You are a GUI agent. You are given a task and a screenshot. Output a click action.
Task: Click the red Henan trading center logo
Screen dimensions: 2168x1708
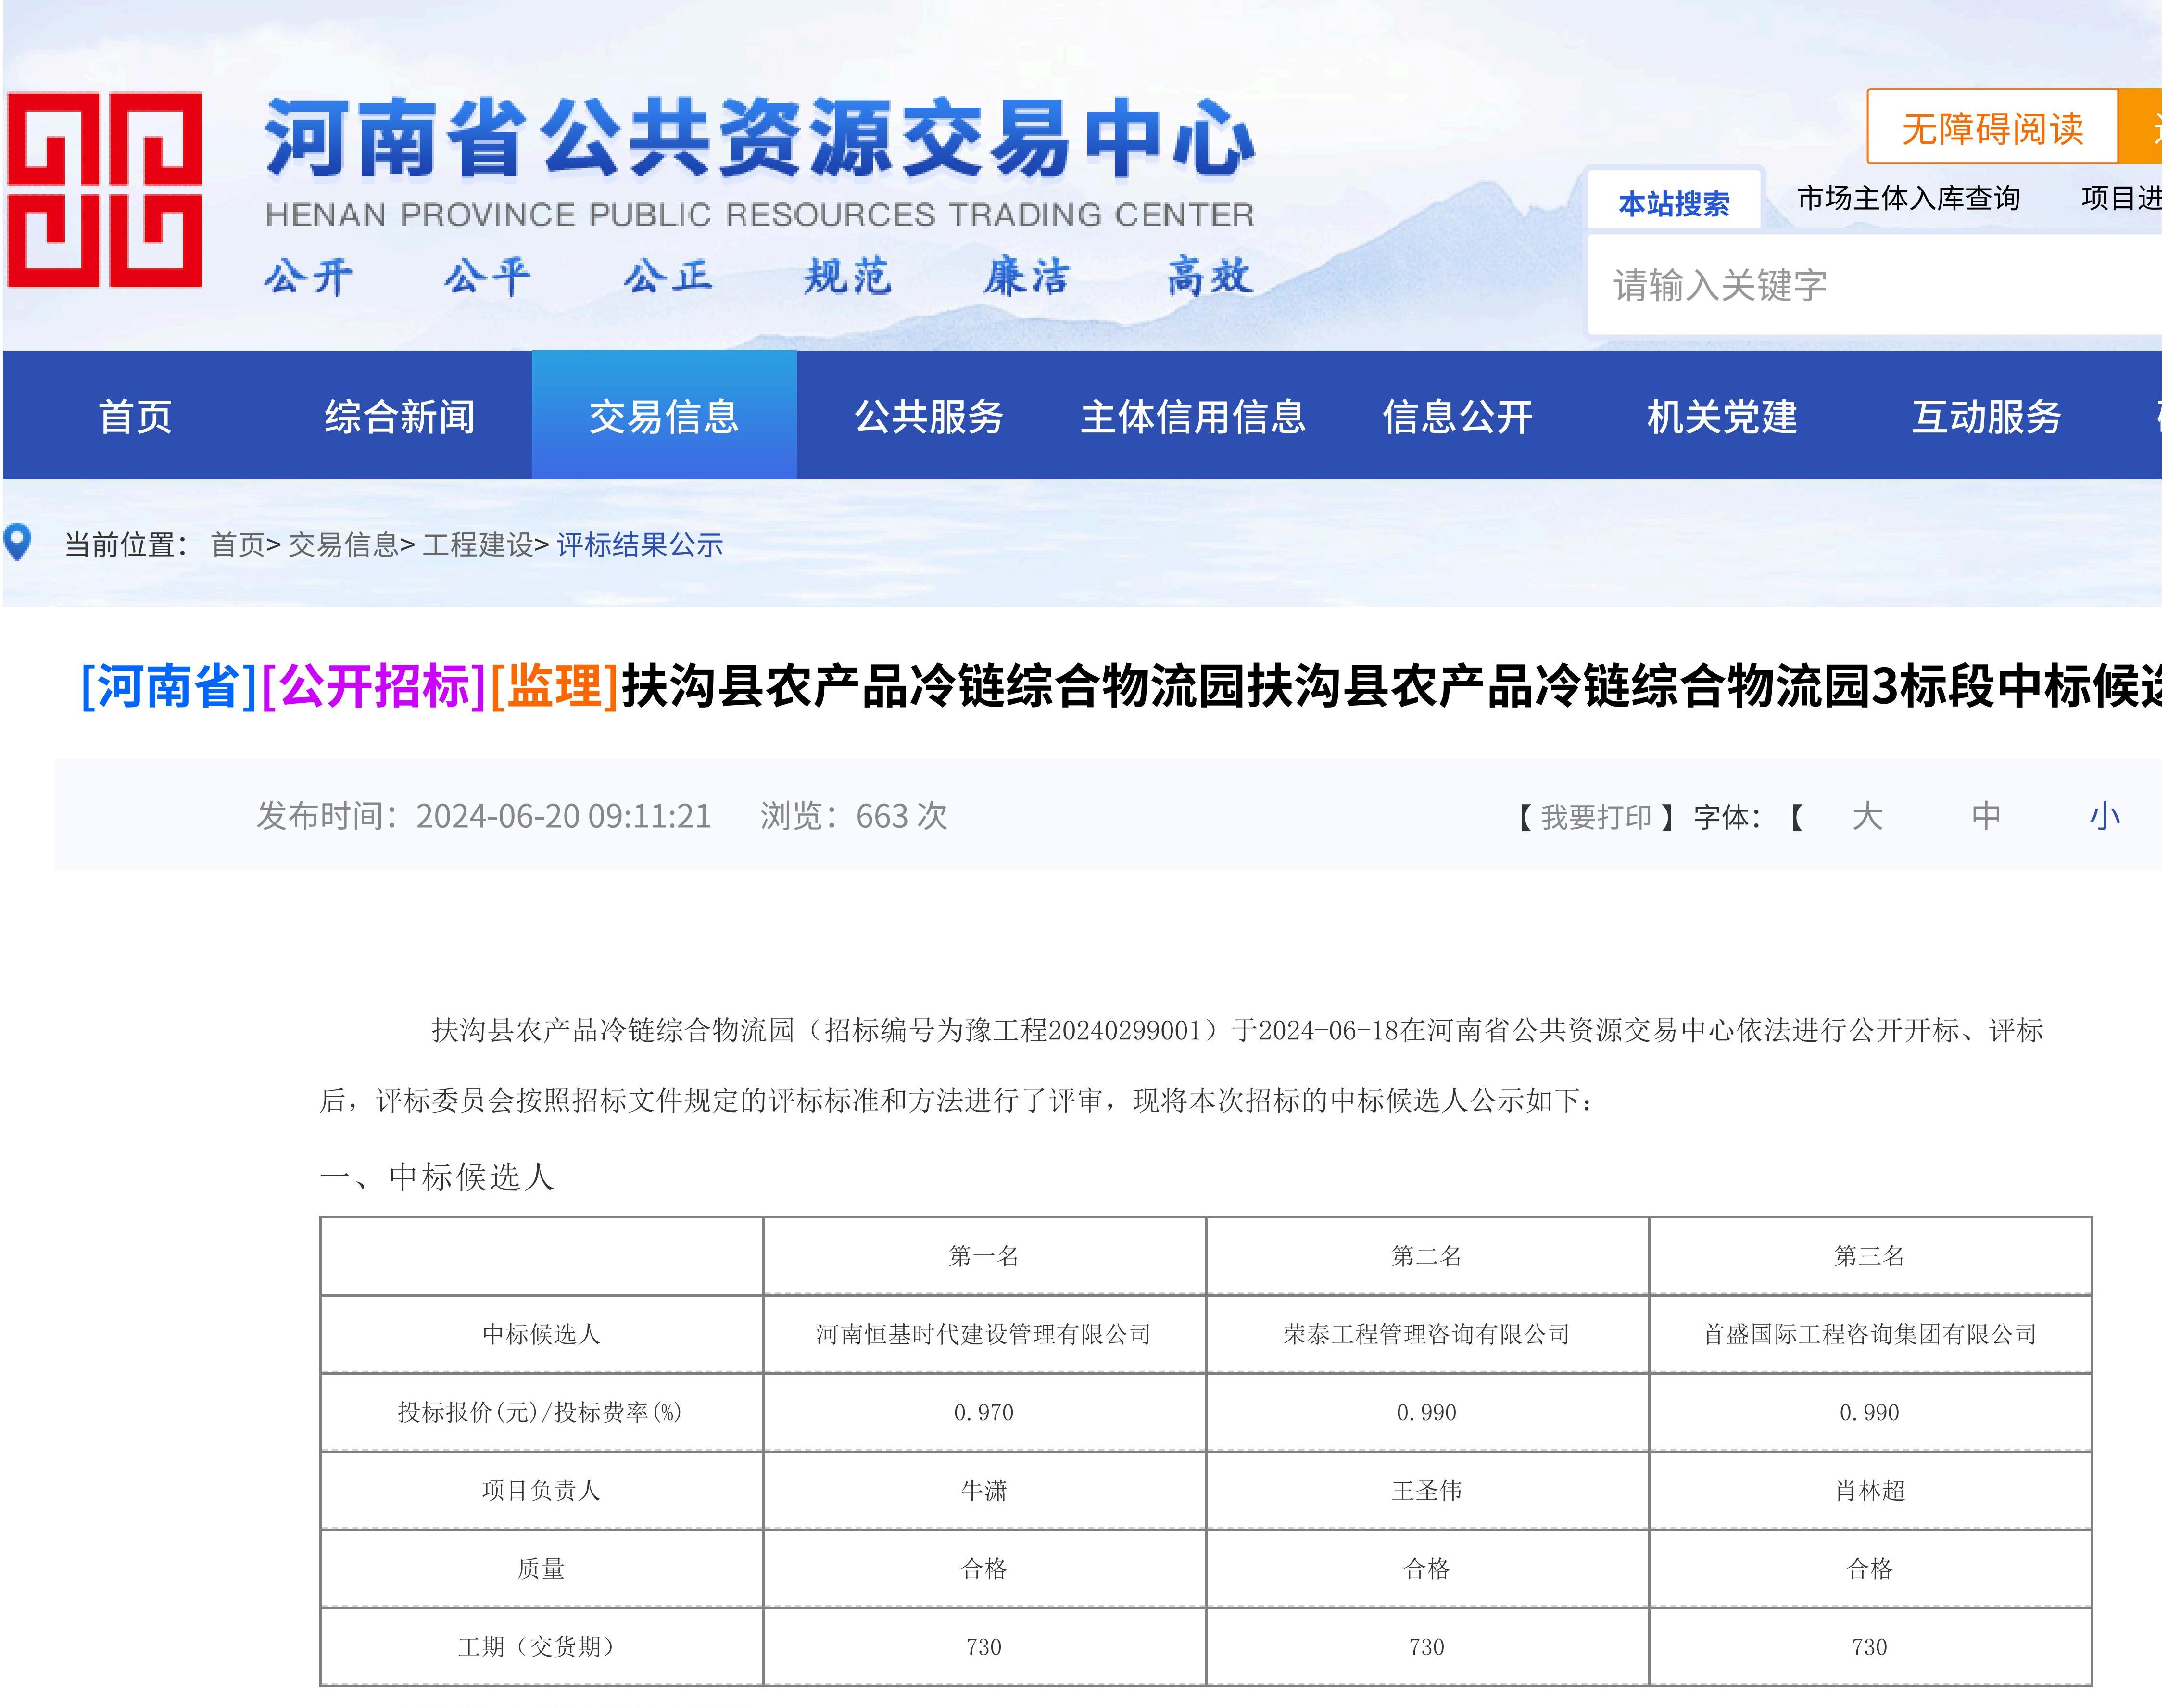104,190
